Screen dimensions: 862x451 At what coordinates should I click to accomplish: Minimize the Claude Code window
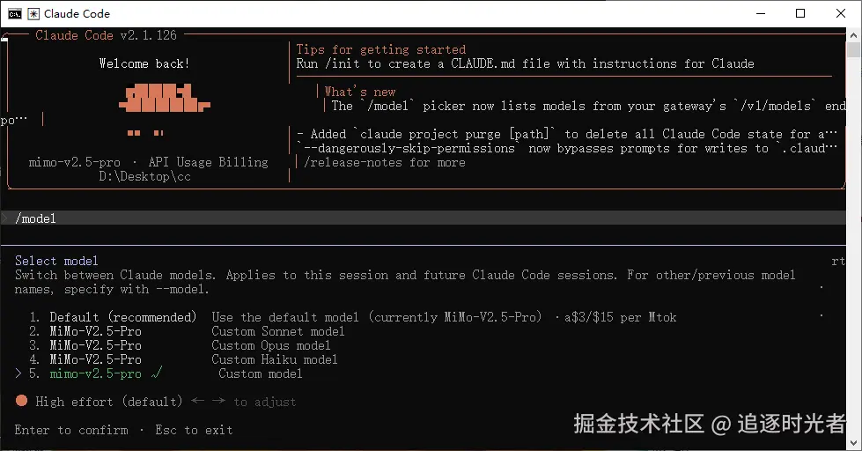coord(761,14)
